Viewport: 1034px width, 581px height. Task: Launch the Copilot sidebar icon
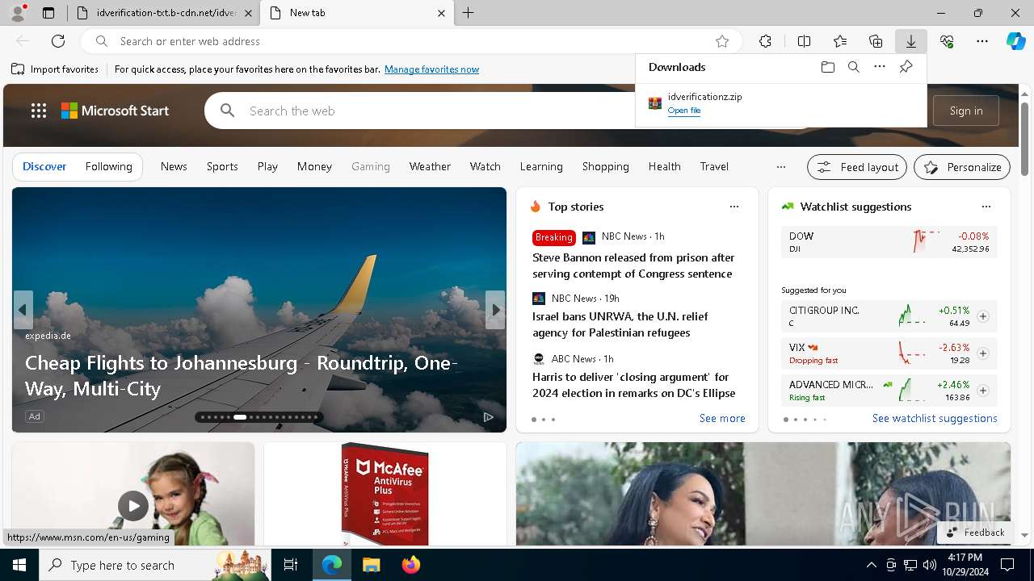pyautogui.click(x=1015, y=41)
